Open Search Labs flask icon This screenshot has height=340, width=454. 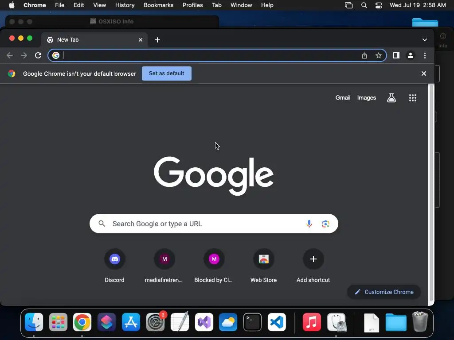click(x=391, y=98)
